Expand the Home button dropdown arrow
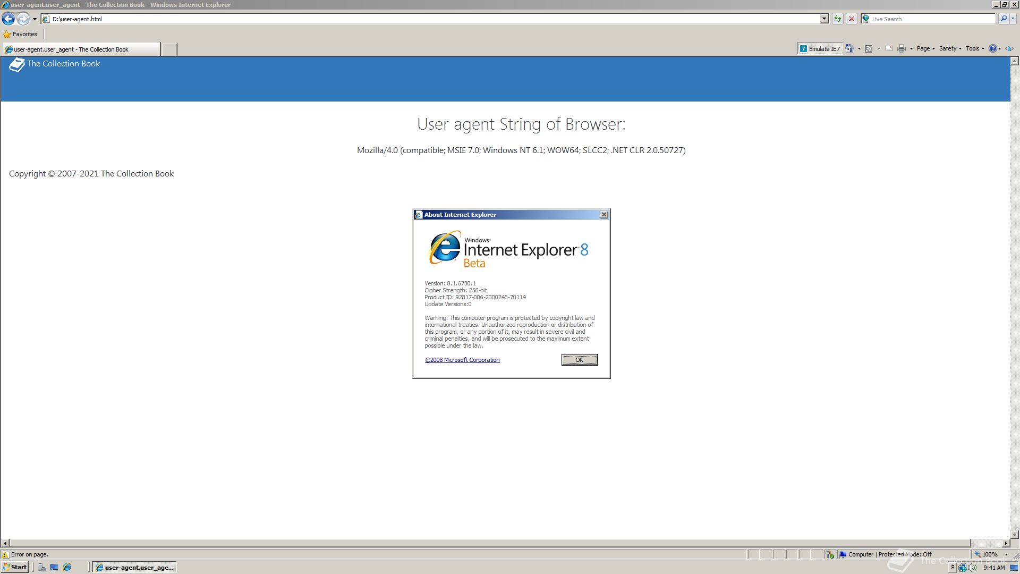Image resolution: width=1020 pixels, height=574 pixels. pos(859,48)
